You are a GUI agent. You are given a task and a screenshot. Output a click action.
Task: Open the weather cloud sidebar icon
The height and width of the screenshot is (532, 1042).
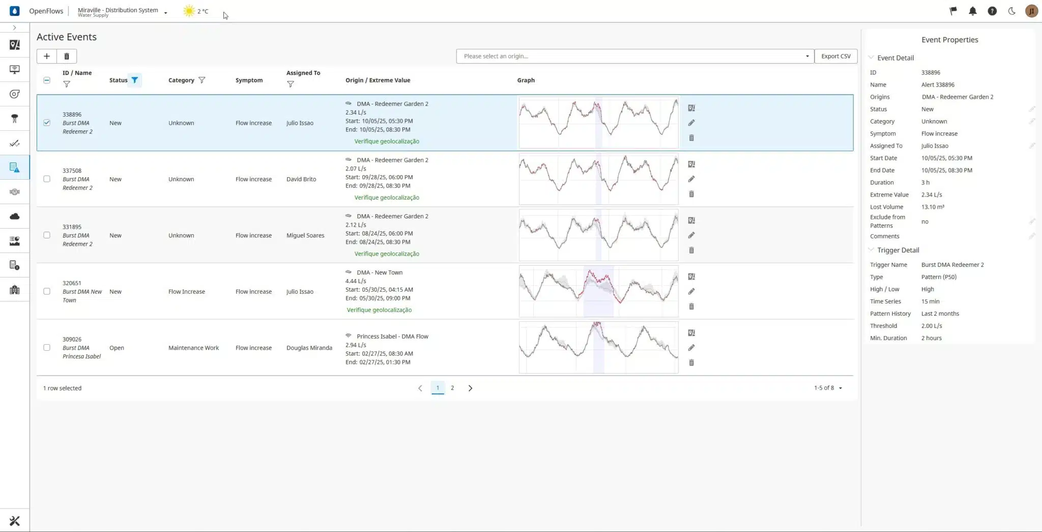[x=15, y=216]
